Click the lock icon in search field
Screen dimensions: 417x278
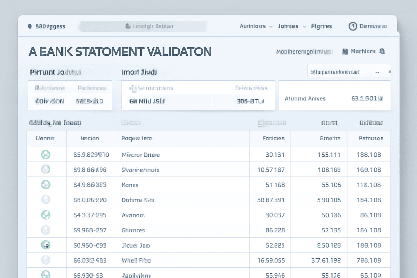(x=128, y=26)
